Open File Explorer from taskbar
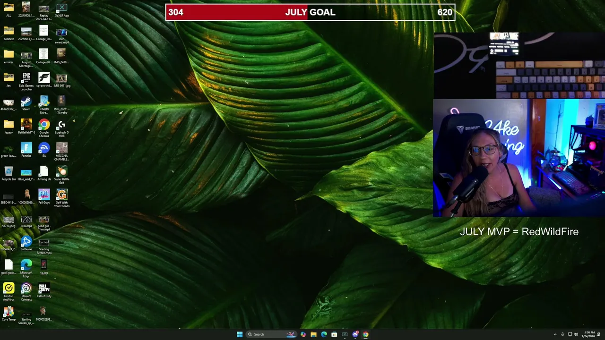 [x=313, y=334]
